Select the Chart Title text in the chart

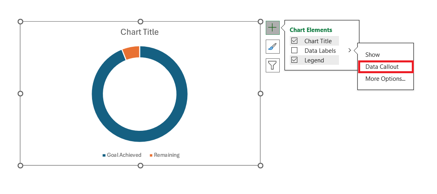coord(140,32)
